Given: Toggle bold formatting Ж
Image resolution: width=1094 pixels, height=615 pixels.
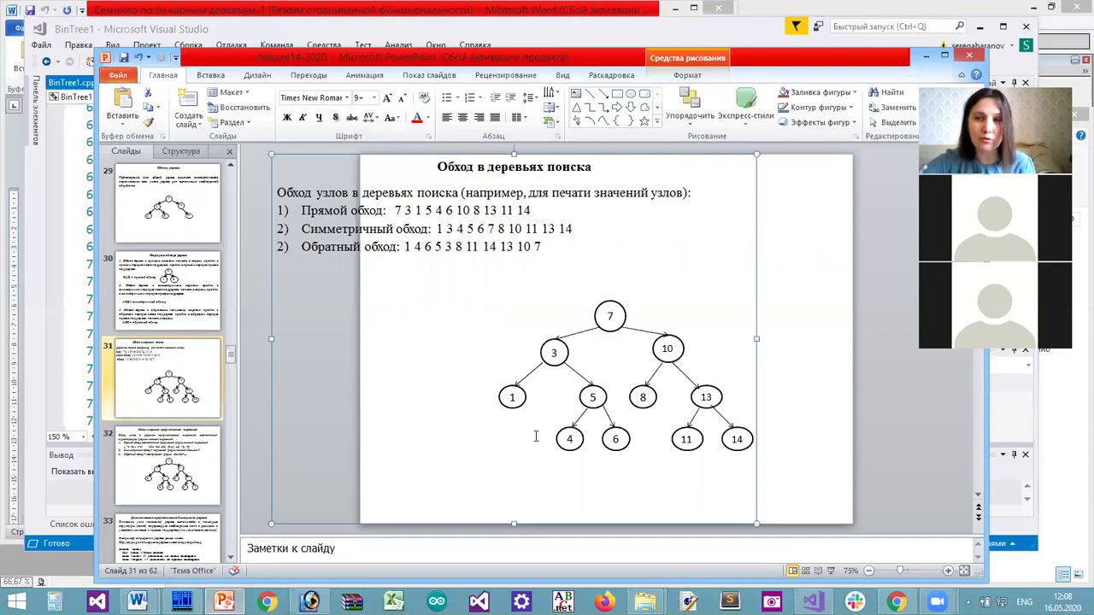Looking at the screenshot, I should [x=287, y=117].
